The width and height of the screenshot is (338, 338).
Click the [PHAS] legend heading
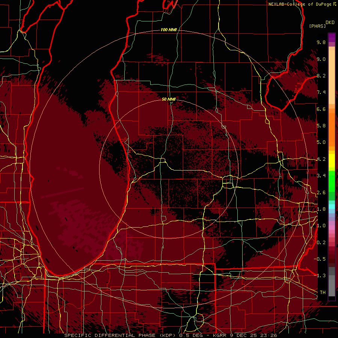(x=317, y=26)
